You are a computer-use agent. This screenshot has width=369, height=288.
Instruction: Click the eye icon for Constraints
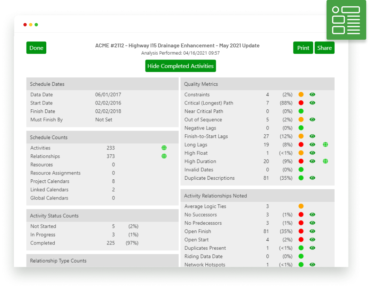(312, 94)
